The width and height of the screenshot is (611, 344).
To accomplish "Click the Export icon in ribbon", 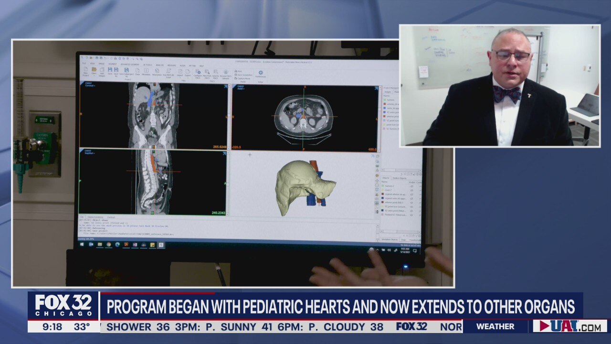I will click(x=188, y=72).
